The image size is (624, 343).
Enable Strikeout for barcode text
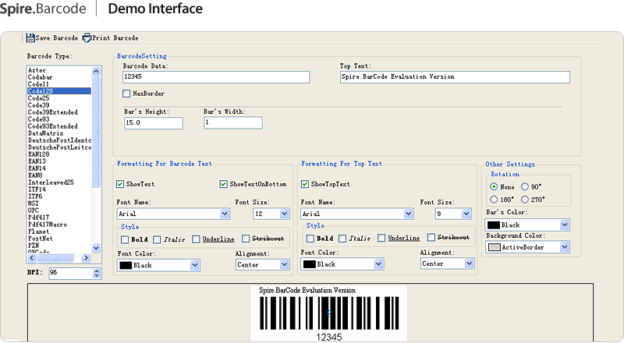click(246, 239)
